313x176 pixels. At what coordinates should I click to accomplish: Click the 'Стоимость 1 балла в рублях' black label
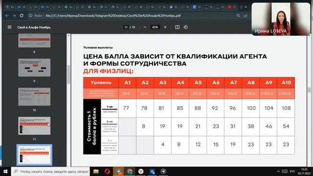[92, 127]
